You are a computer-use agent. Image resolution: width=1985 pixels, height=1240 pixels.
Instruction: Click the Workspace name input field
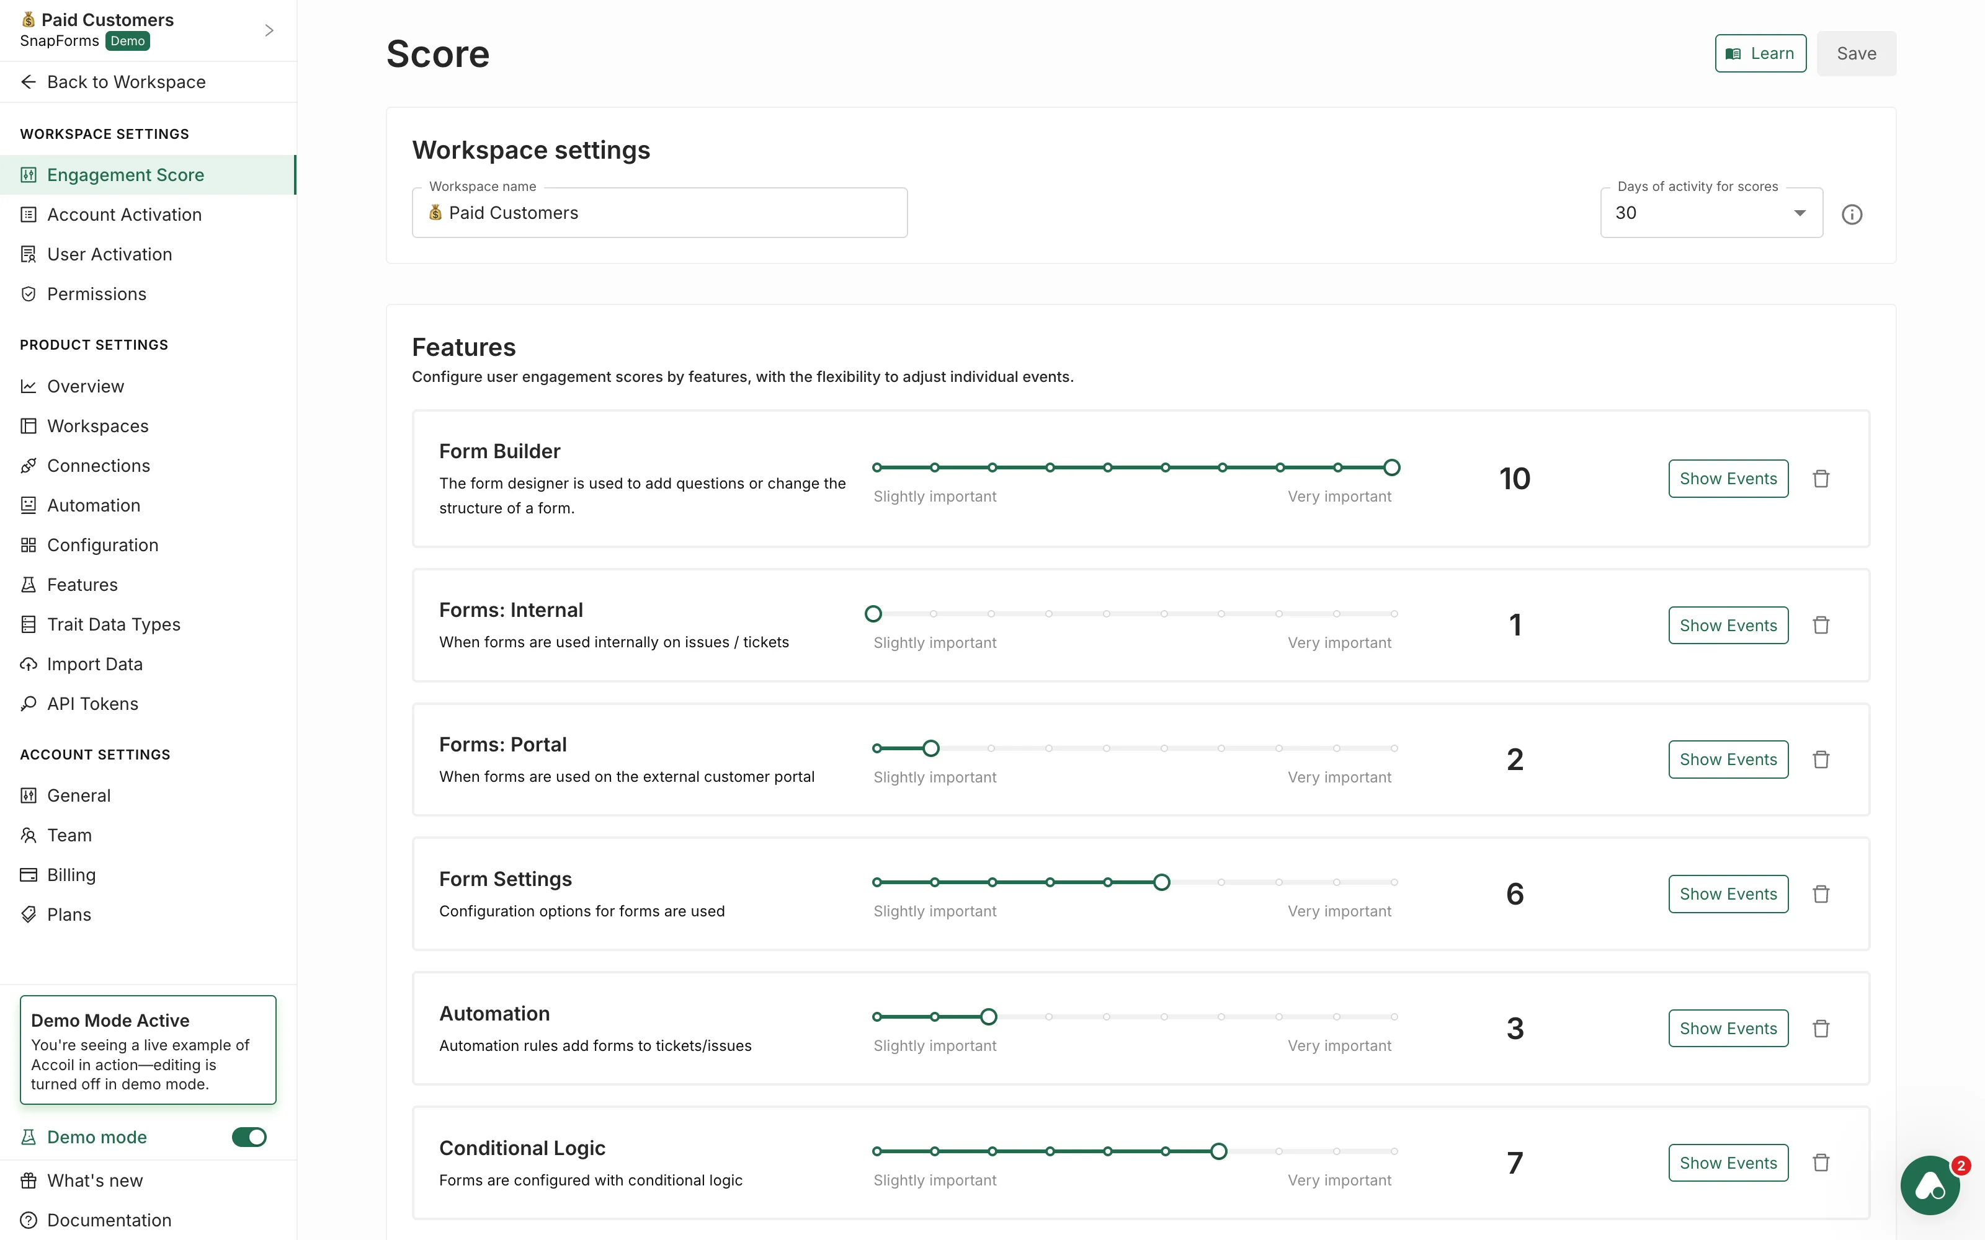tap(659, 213)
